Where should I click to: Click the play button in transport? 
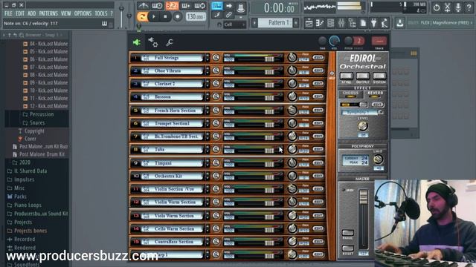click(154, 16)
